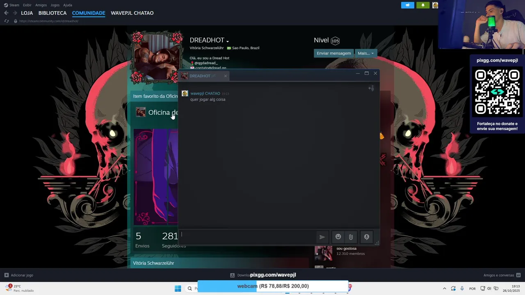Open Steam notifications bell

pyautogui.click(x=423, y=5)
